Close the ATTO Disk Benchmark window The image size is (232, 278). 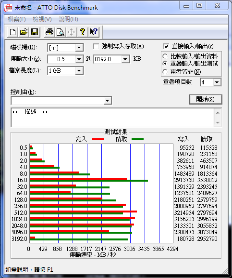tap(217, 6)
